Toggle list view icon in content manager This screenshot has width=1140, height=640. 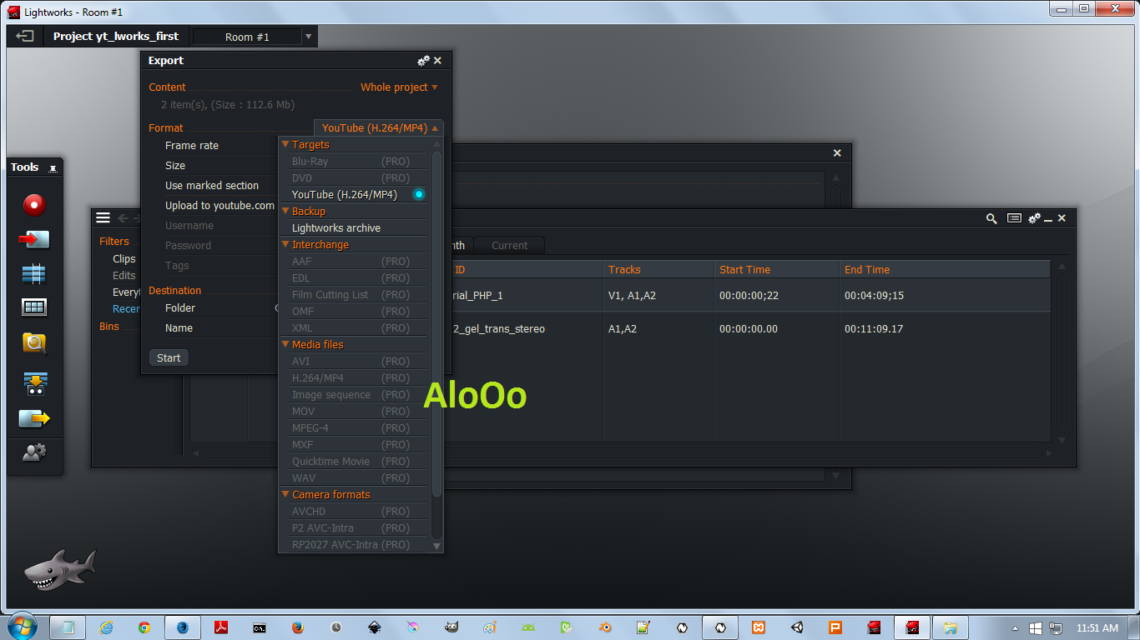pos(1014,218)
